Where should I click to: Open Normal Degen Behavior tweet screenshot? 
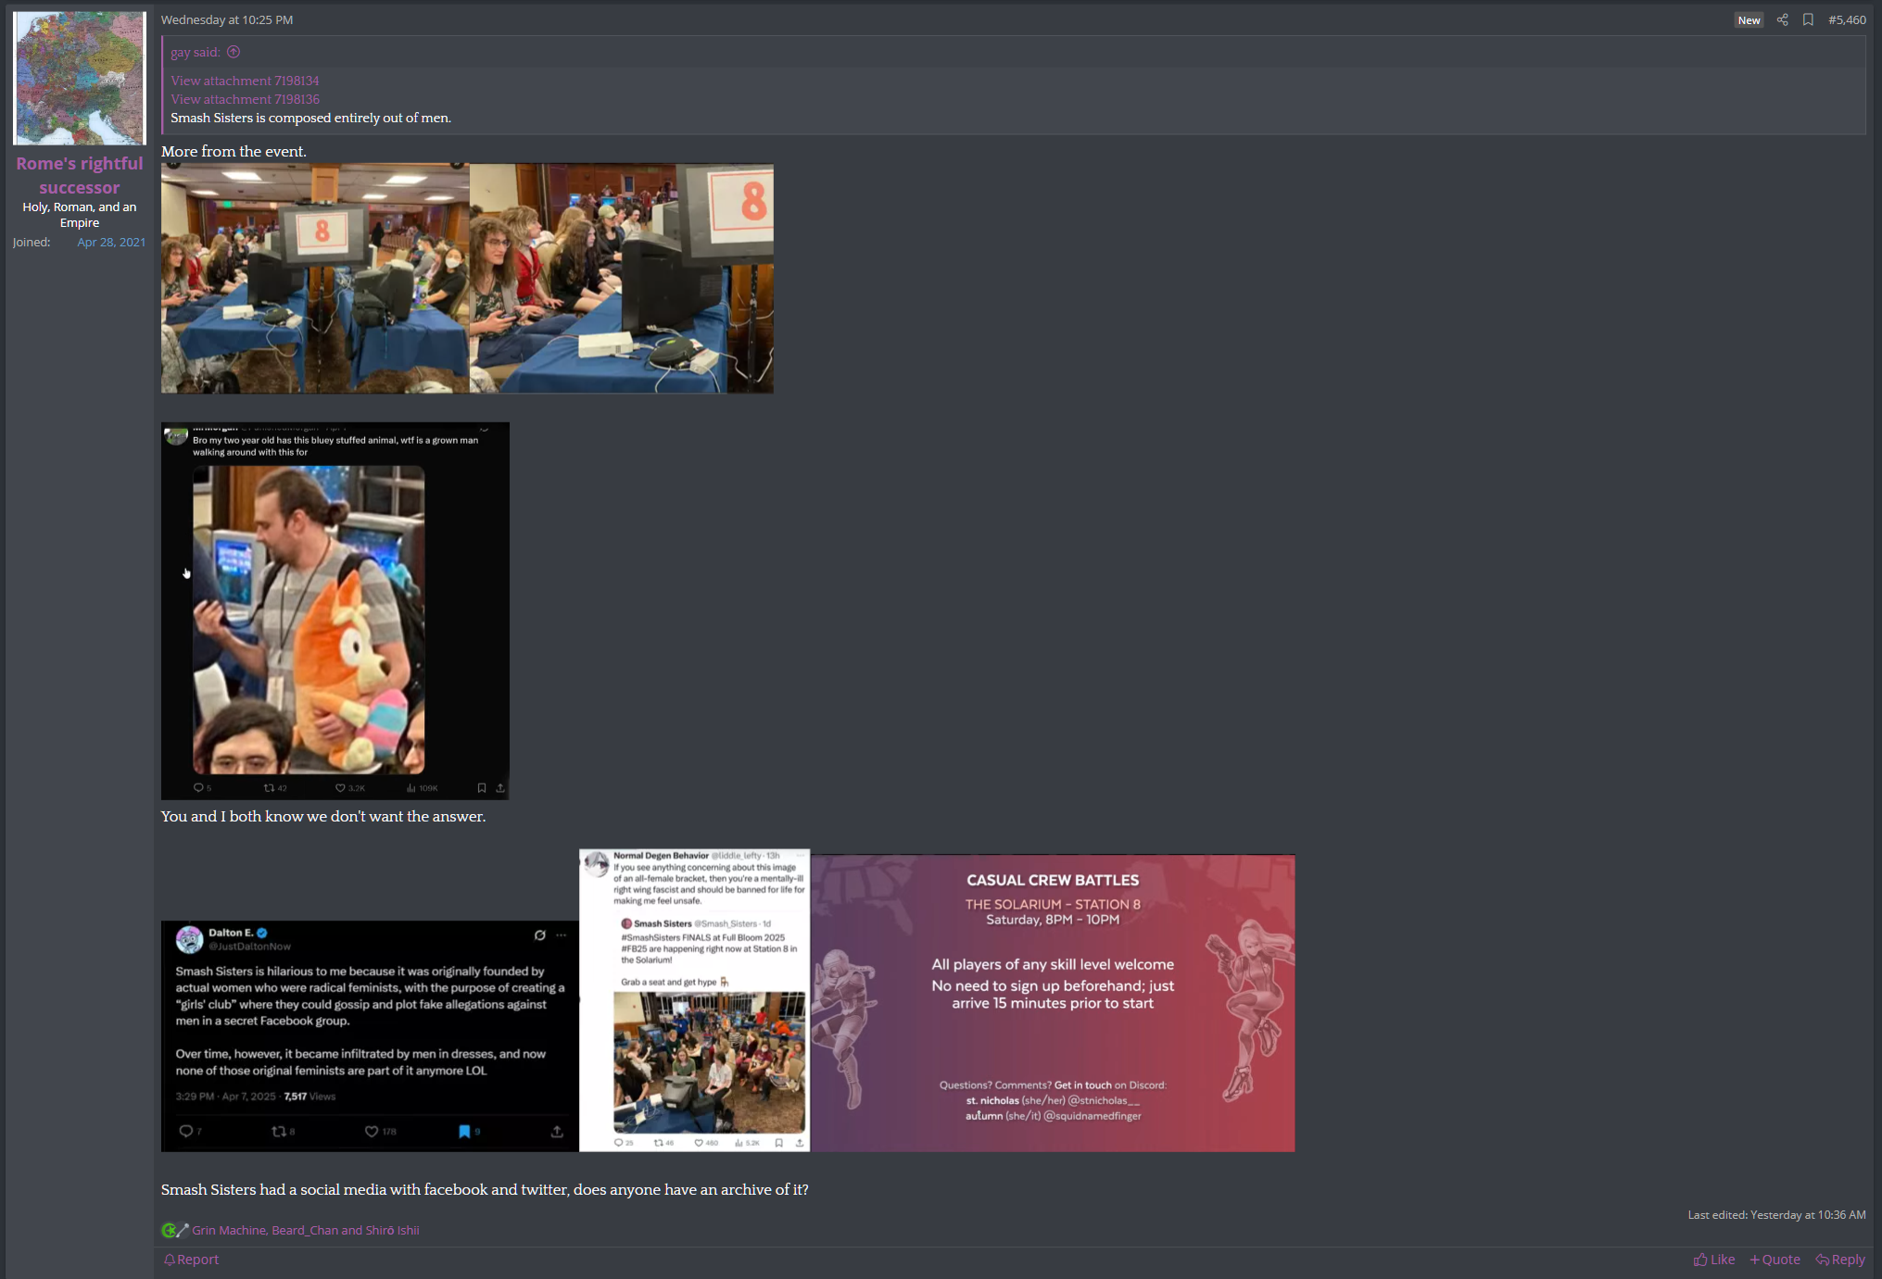[x=694, y=1000]
